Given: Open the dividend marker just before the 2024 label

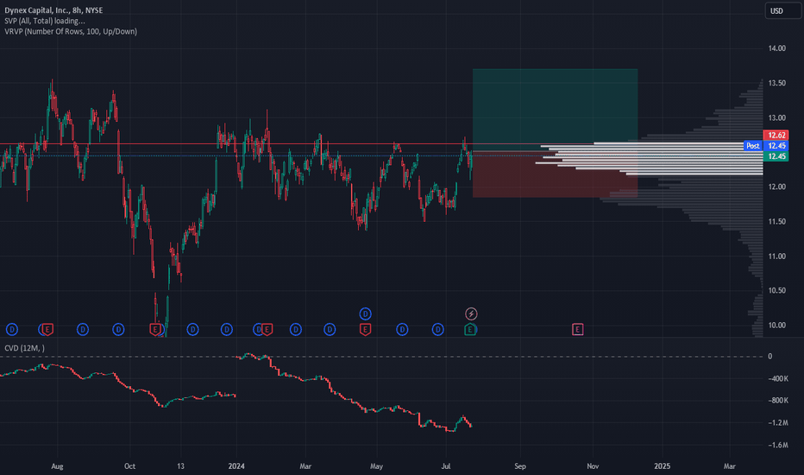Looking at the screenshot, I should click(x=227, y=330).
